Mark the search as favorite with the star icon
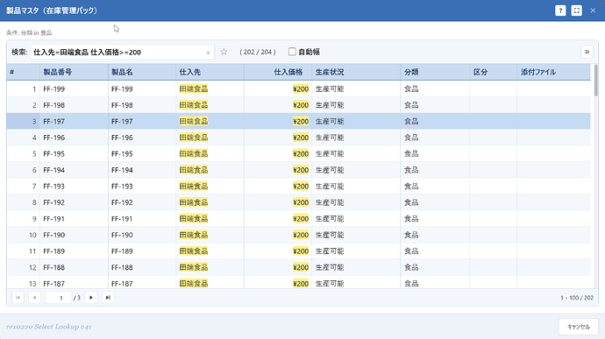605x339 pixels. pos(224,52)
